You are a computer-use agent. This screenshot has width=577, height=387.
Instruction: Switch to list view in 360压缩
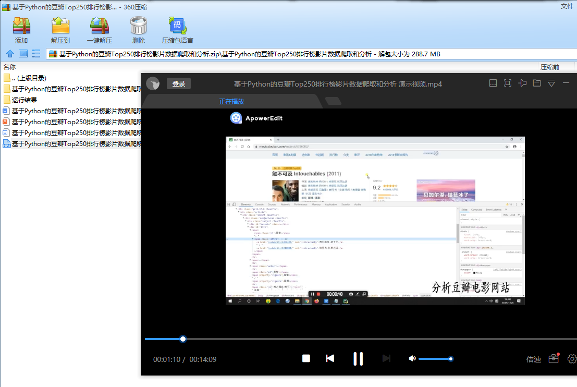[x=36, y=54]
